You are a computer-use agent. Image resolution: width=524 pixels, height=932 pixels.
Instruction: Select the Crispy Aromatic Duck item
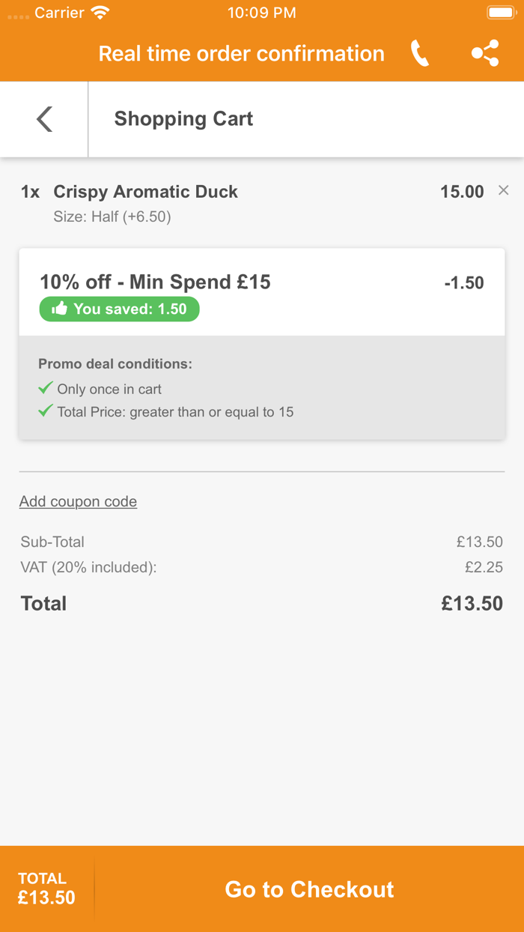coord(145,192)
